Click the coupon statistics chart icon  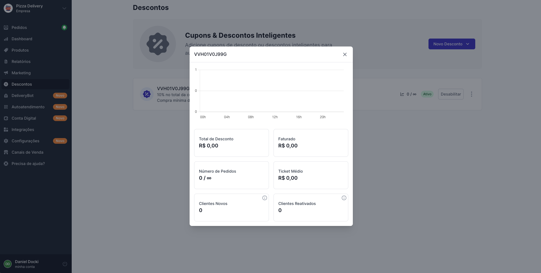402,94
